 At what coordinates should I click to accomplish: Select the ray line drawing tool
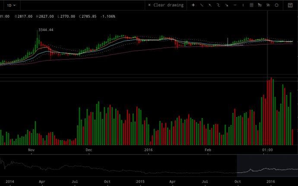point(210,5)
